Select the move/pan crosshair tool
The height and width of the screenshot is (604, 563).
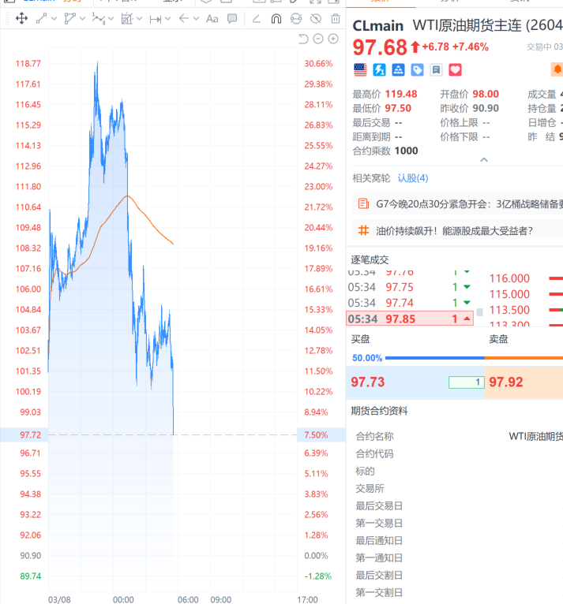click(21, 18)
